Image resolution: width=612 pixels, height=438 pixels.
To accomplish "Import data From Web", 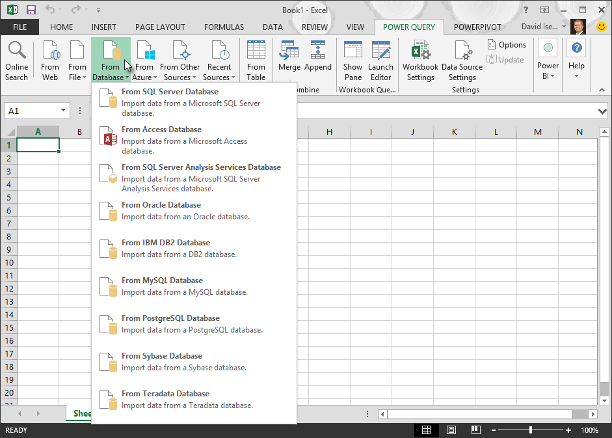I will [50, 61].
